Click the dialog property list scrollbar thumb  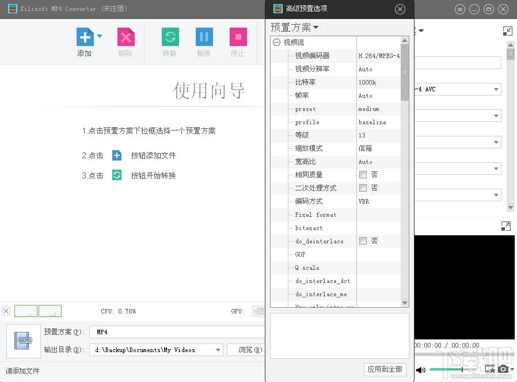click(x=405, y=72)
